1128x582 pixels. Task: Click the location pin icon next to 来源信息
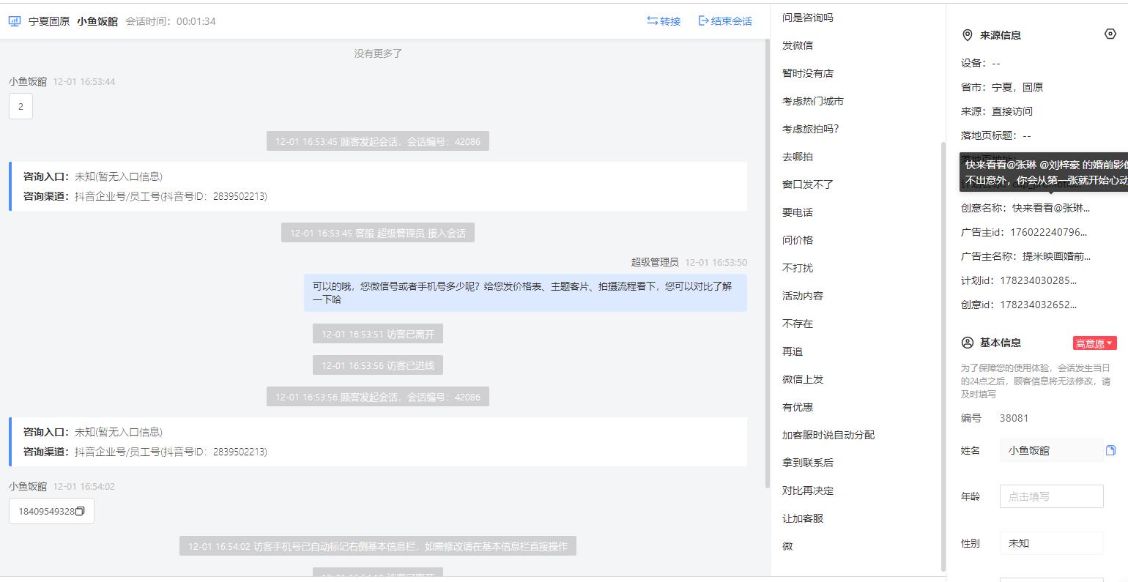pos(967,35)
